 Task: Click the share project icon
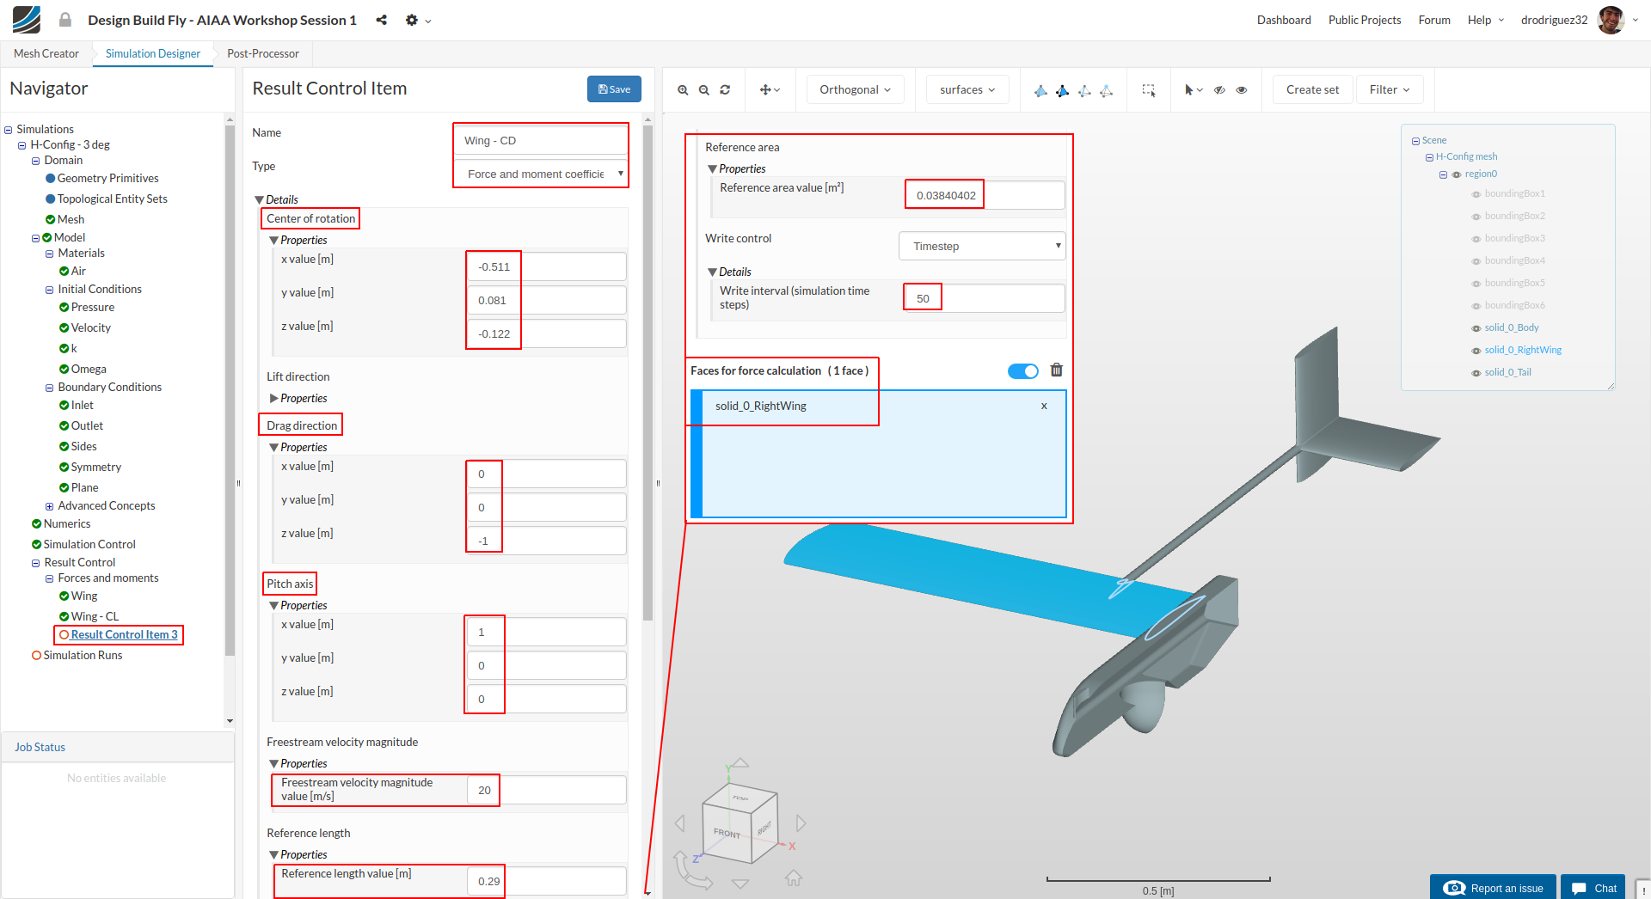(x=381, y=20)
